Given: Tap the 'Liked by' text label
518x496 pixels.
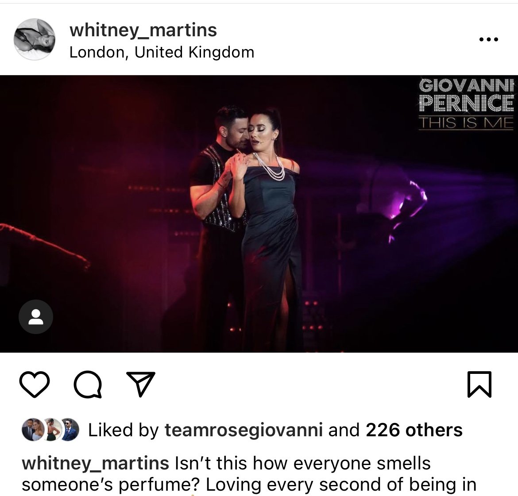Looking at the screenshot, I should tap(124, 430).
